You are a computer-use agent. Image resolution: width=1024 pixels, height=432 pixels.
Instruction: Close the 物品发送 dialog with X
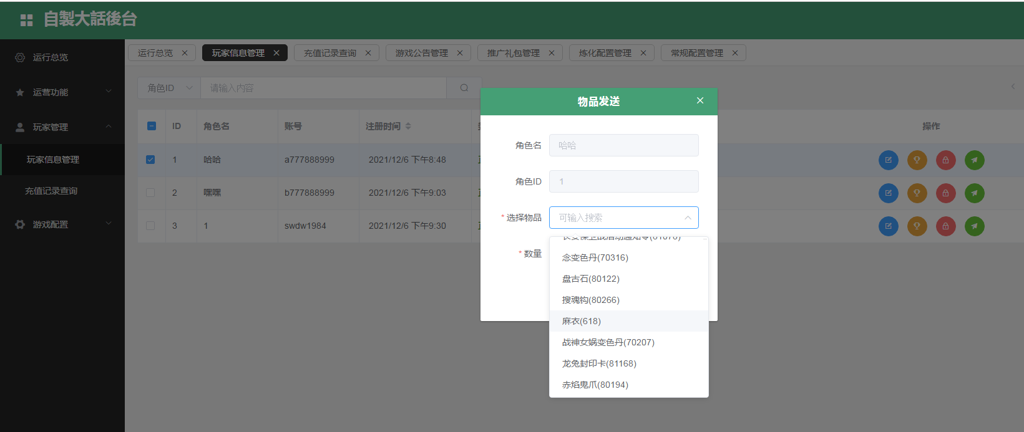point(700,100)
